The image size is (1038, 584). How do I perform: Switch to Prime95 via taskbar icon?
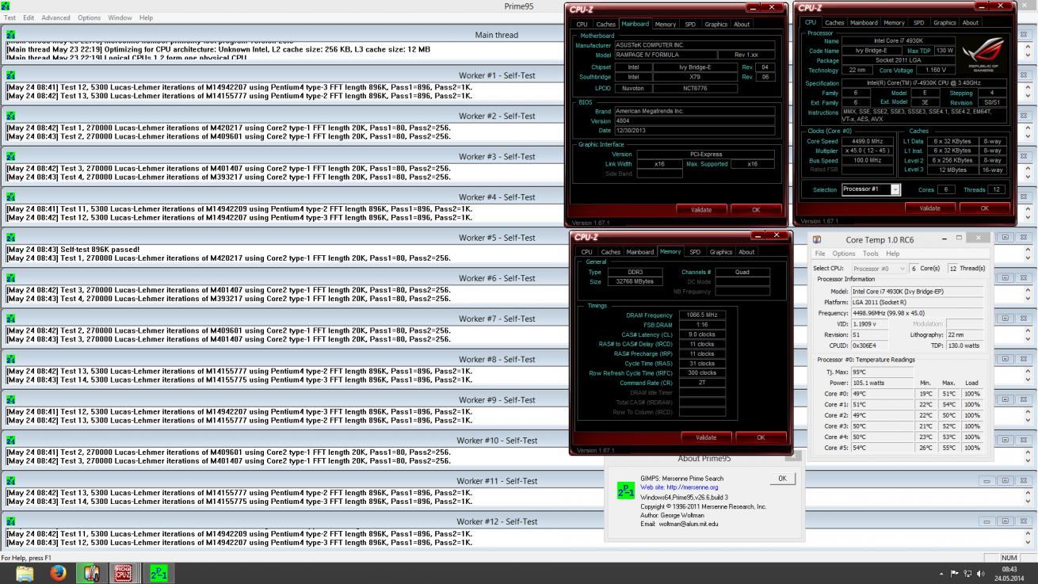[x=159, y=573]
